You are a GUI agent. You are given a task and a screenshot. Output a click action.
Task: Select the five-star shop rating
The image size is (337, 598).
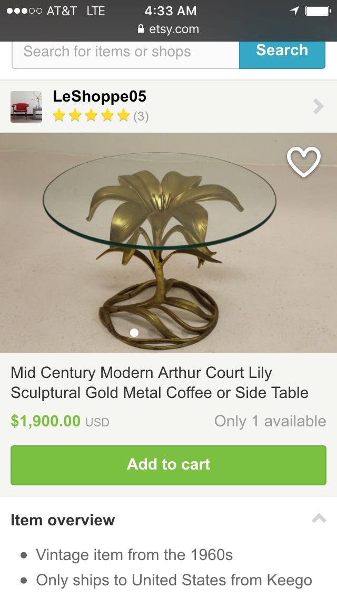pos(91,115)
